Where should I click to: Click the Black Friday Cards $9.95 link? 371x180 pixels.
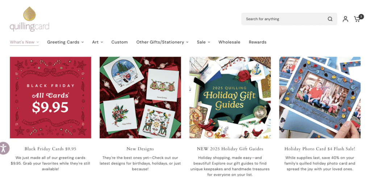tap(50, 149)
